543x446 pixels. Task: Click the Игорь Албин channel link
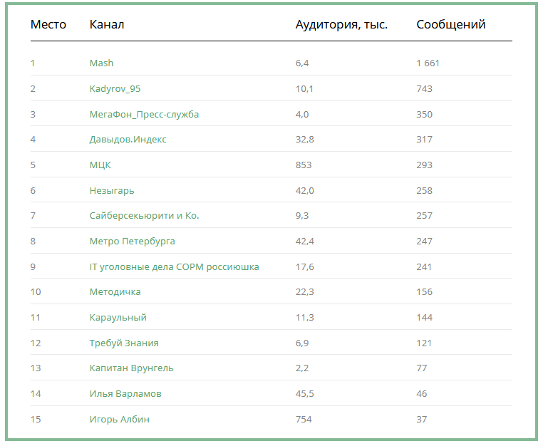click(x=119, y=420)
